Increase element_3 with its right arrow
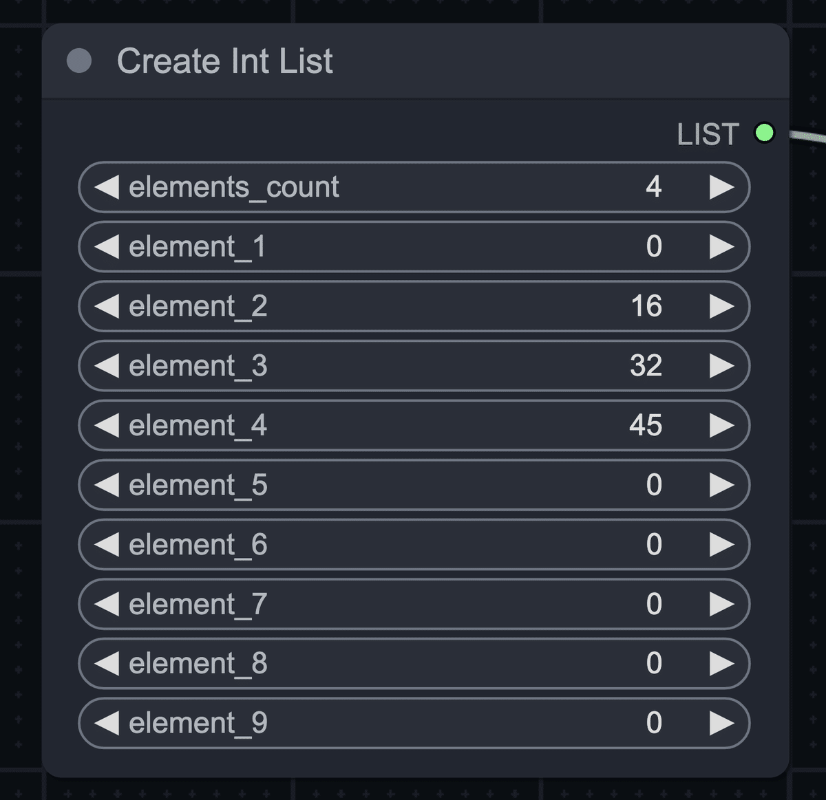The image size is (826, 800). click(x=721, y=366)
